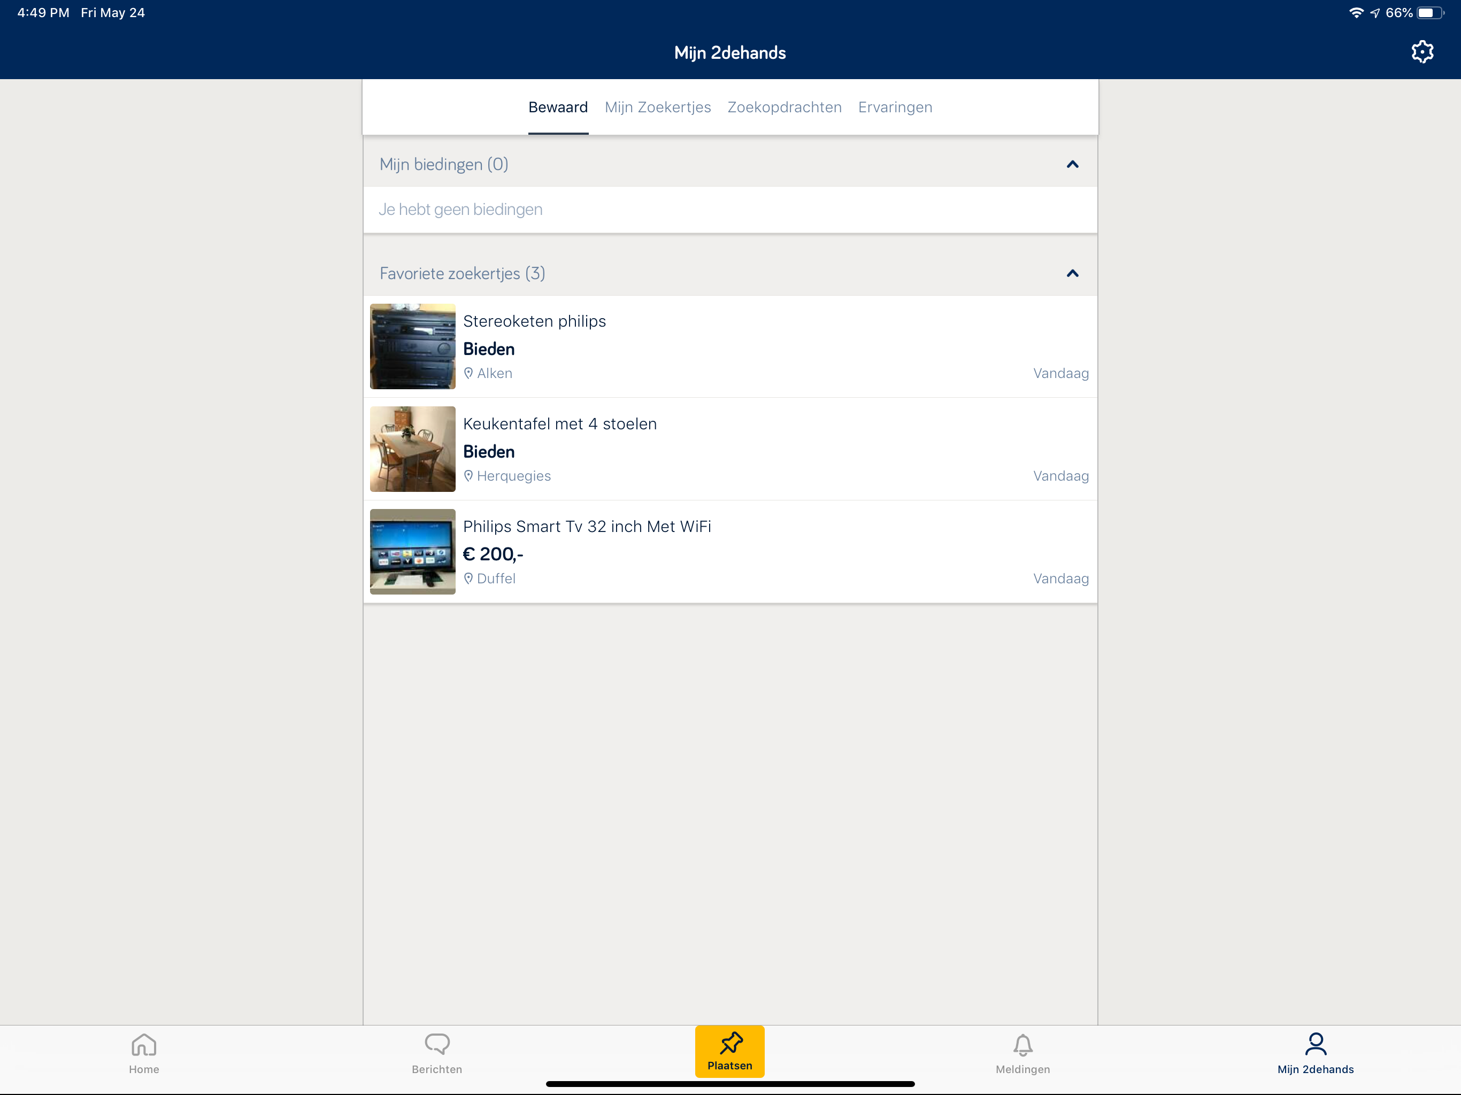Image resolution: width=1461 pixels, height=1095 pixels.
Task: Go to Home tab icon
Action: 143,1045
